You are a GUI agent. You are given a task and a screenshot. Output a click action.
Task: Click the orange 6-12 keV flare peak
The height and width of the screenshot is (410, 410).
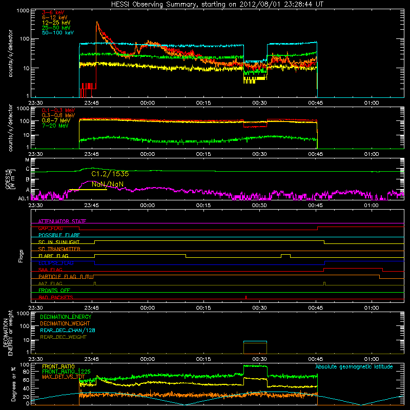[x=97, y=24]
